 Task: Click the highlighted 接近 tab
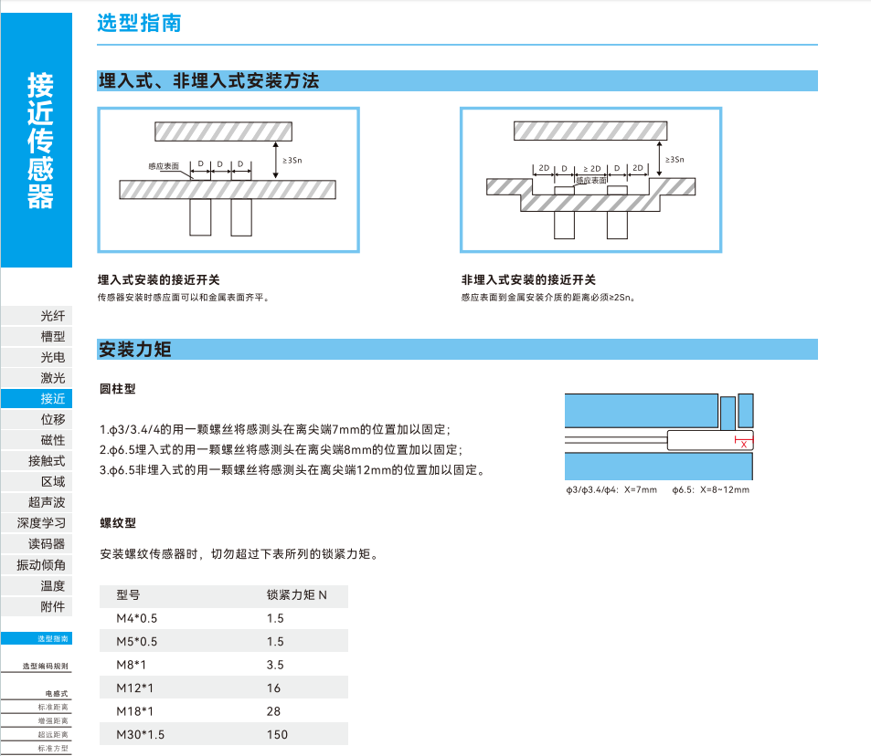[52, 399]
